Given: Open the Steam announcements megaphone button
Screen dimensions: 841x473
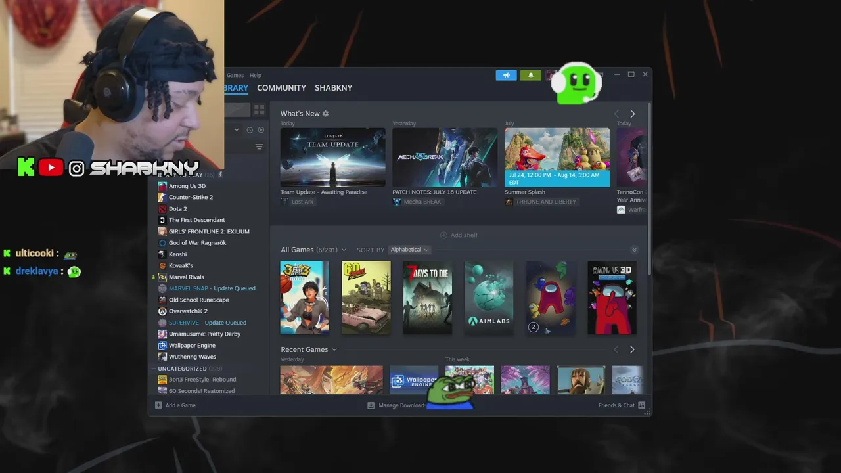Looking at the screenshot, I should point(506,76).
